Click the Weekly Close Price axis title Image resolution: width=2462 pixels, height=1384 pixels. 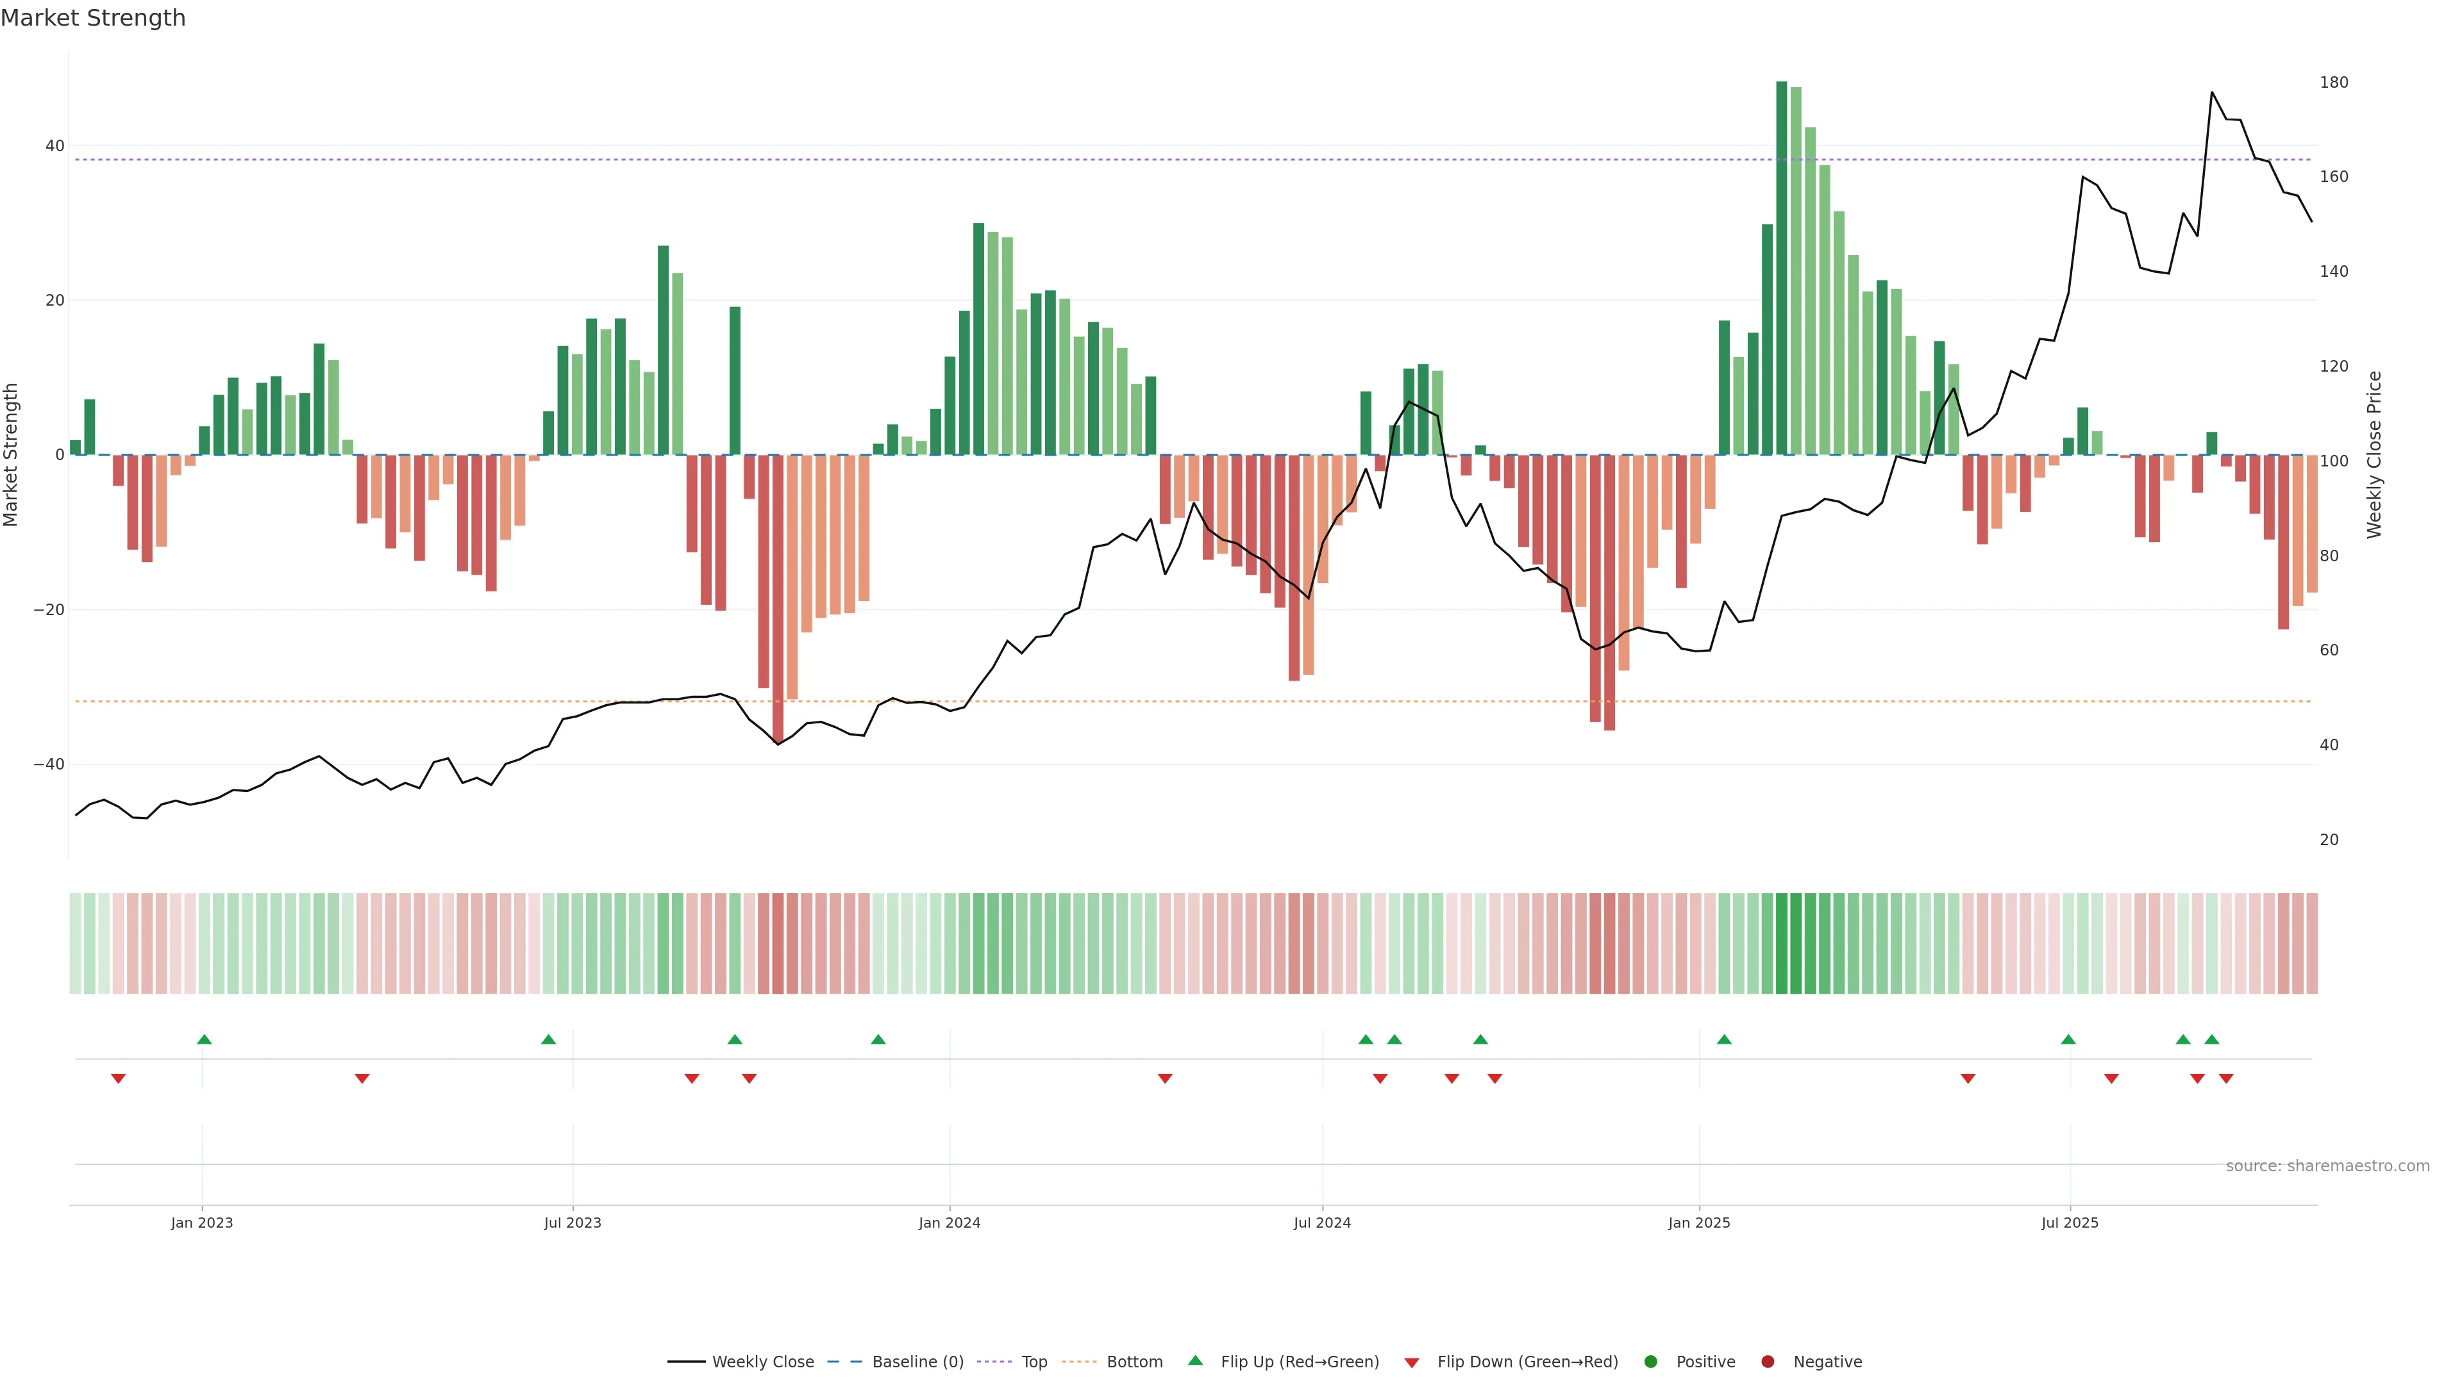pyautogui.click(x=2374, y=455)
